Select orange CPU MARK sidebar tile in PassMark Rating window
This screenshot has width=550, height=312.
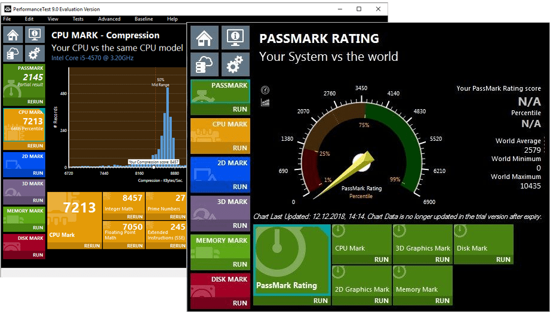pos(220,136)
